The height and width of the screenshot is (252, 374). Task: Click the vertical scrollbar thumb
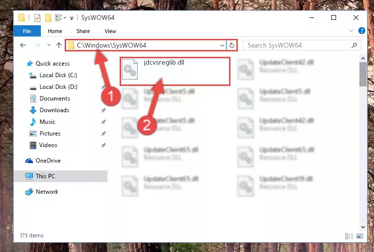(x=363, y=74)
